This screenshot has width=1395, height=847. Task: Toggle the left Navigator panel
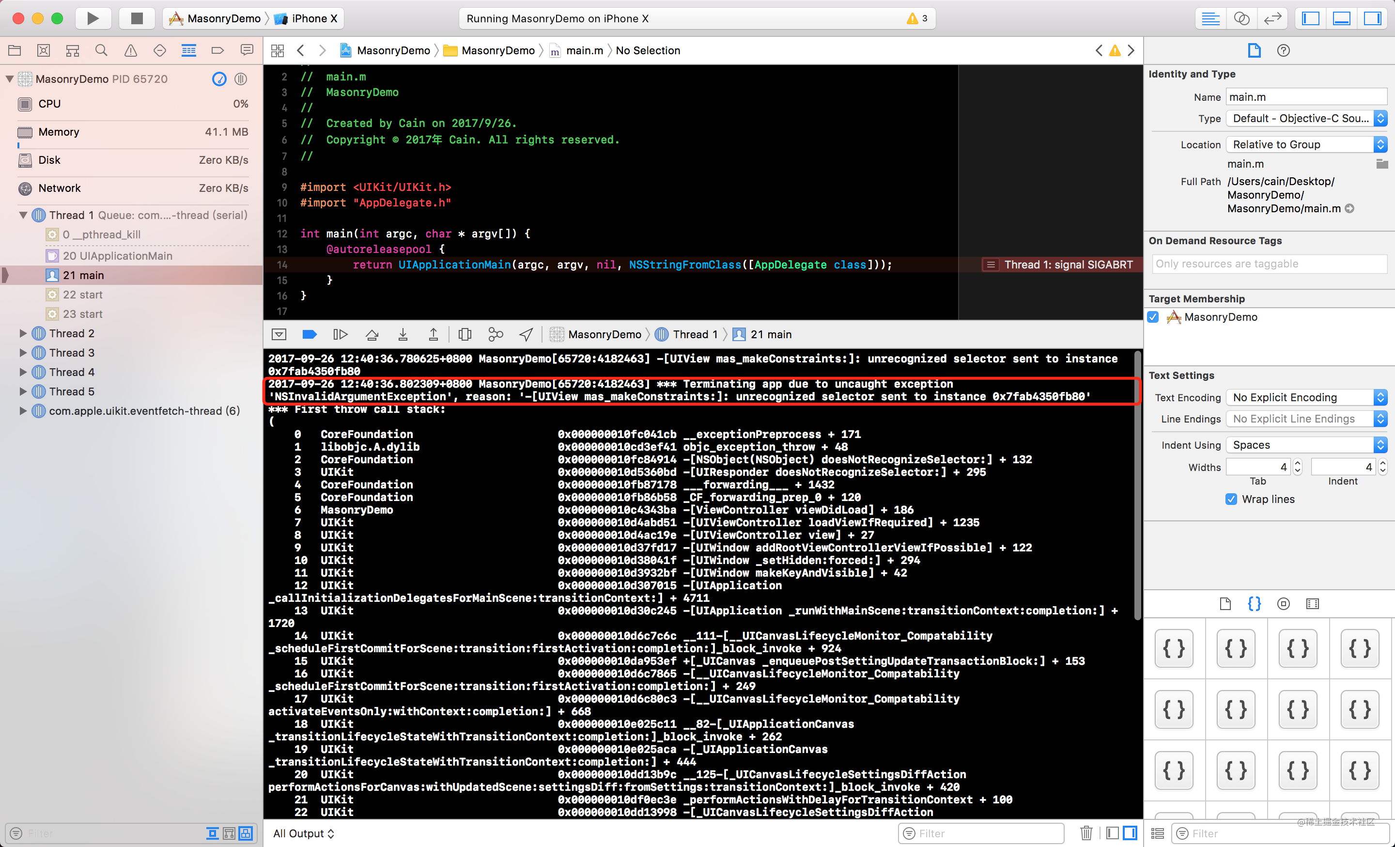pos(1311,18)
